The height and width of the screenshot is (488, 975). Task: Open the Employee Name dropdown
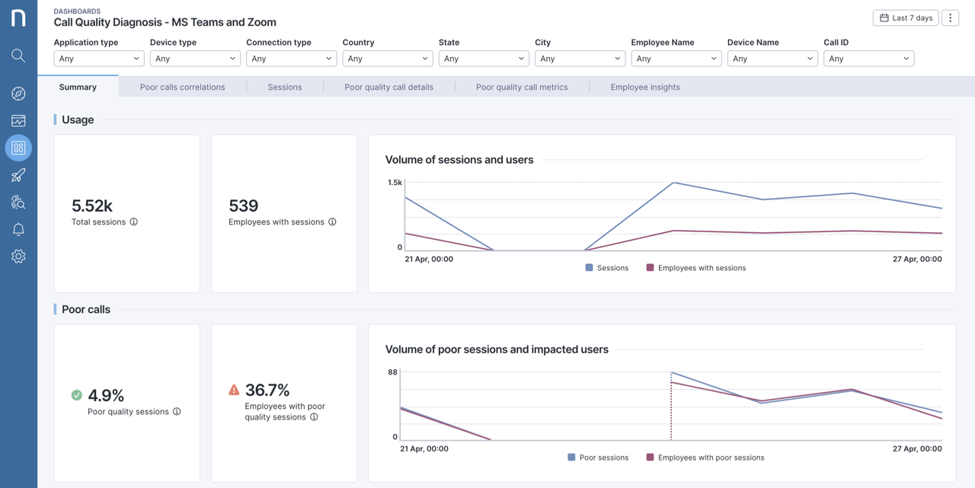tap(676, 58)
